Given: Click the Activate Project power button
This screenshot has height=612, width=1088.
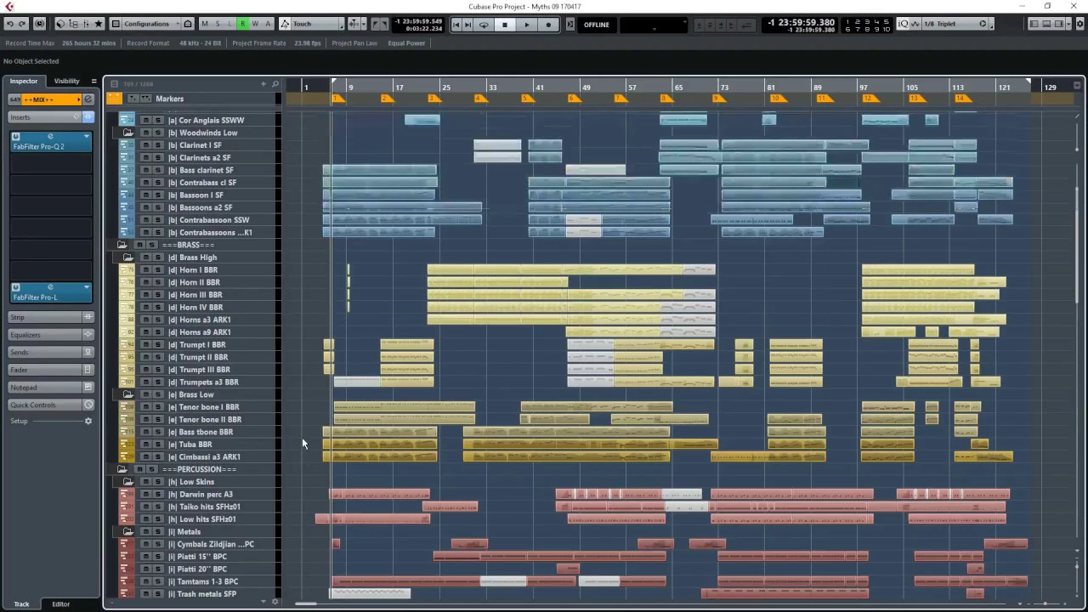Looking at the screenshot, I should [x=38, y=24].
